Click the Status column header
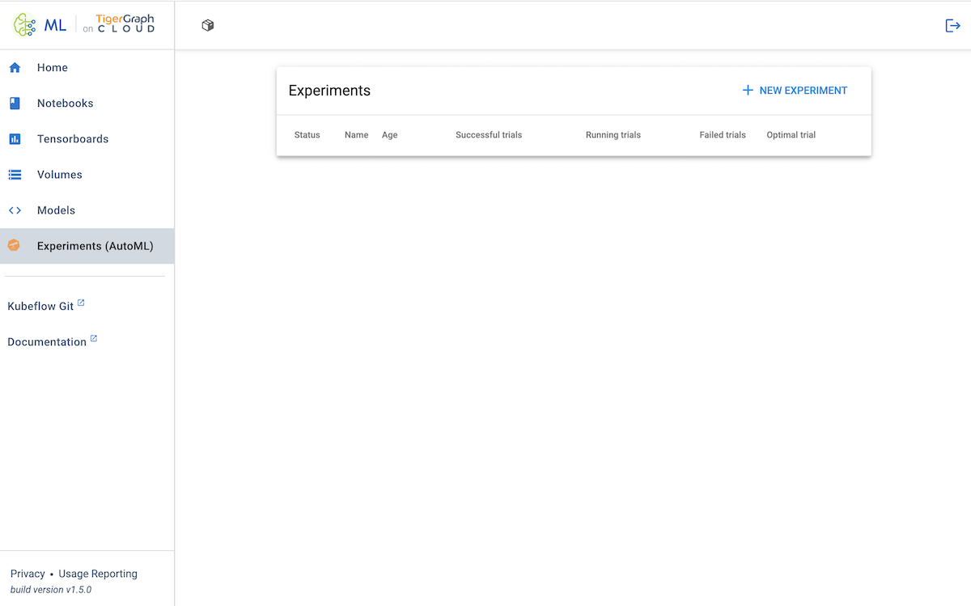Screen dimensions: 971x606 (x=307, y=135)
